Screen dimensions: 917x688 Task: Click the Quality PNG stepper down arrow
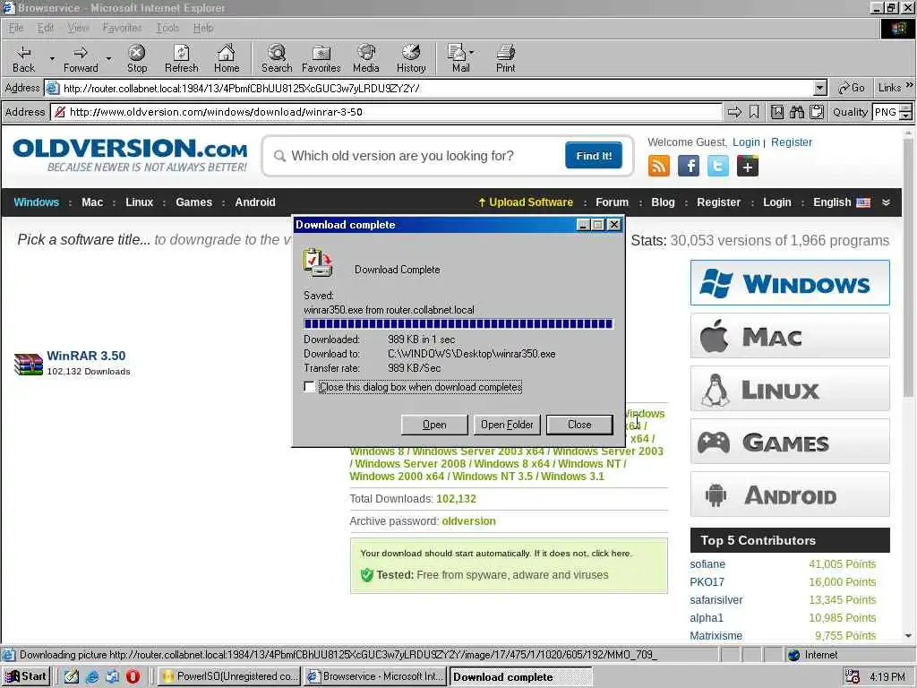click(x=905, y=116)
